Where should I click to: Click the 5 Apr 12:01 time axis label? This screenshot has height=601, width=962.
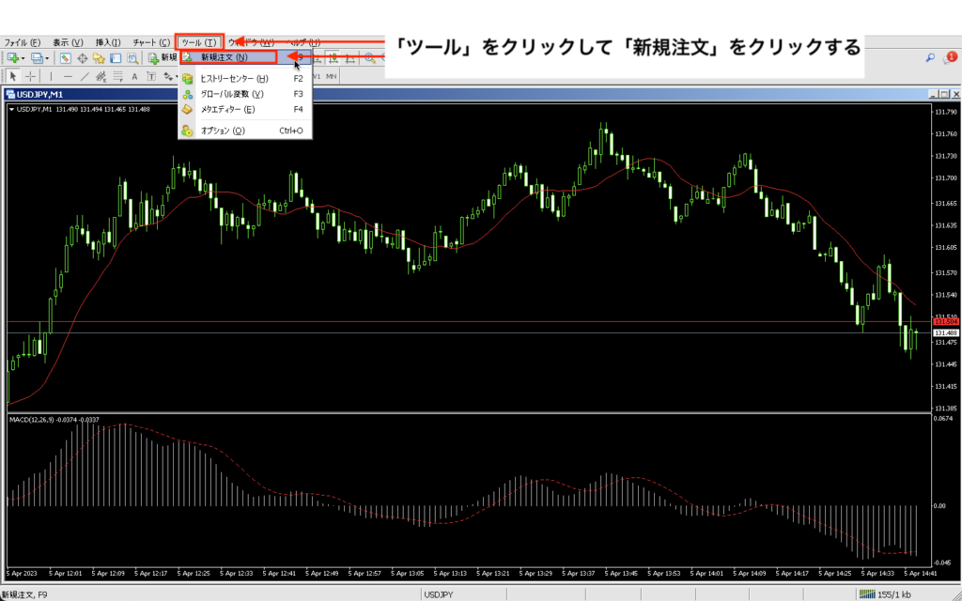[66, 574]
